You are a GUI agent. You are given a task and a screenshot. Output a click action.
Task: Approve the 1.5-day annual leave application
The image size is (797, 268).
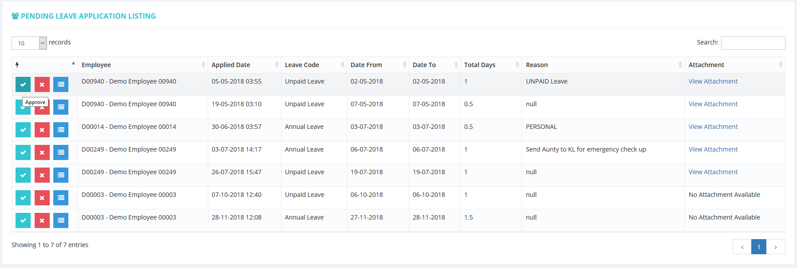pyautogui.click(x=23, y=220)
